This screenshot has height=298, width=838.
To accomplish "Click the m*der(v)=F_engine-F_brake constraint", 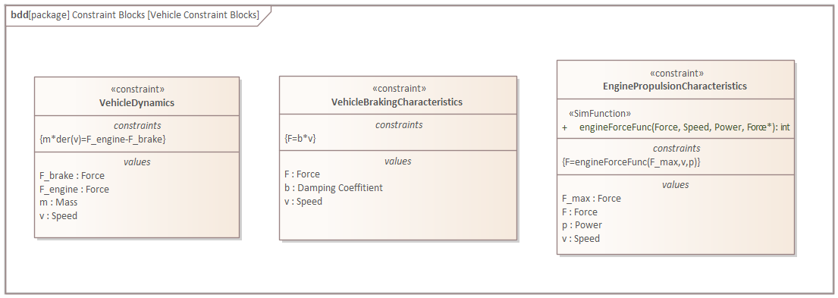I will [x=103, y=139].
